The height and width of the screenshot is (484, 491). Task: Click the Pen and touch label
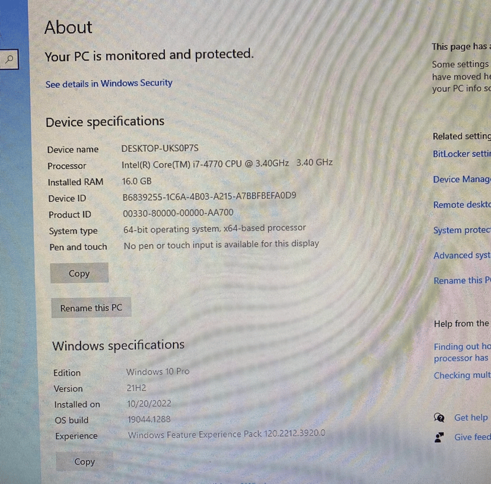[78, 247]
